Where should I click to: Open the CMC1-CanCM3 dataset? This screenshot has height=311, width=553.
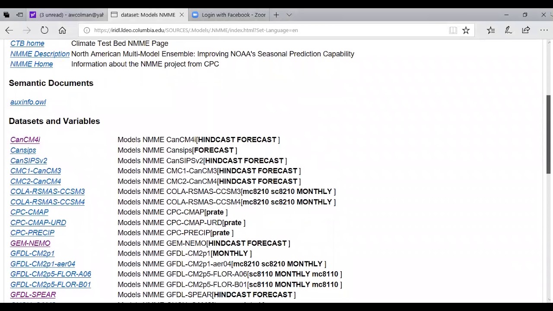[36, 171]
